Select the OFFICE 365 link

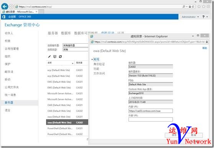(25, 16)
